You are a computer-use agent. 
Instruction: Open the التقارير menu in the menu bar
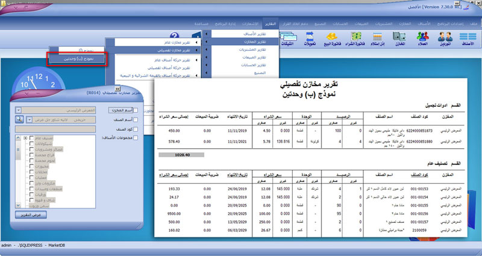click(x=271, y=23)
